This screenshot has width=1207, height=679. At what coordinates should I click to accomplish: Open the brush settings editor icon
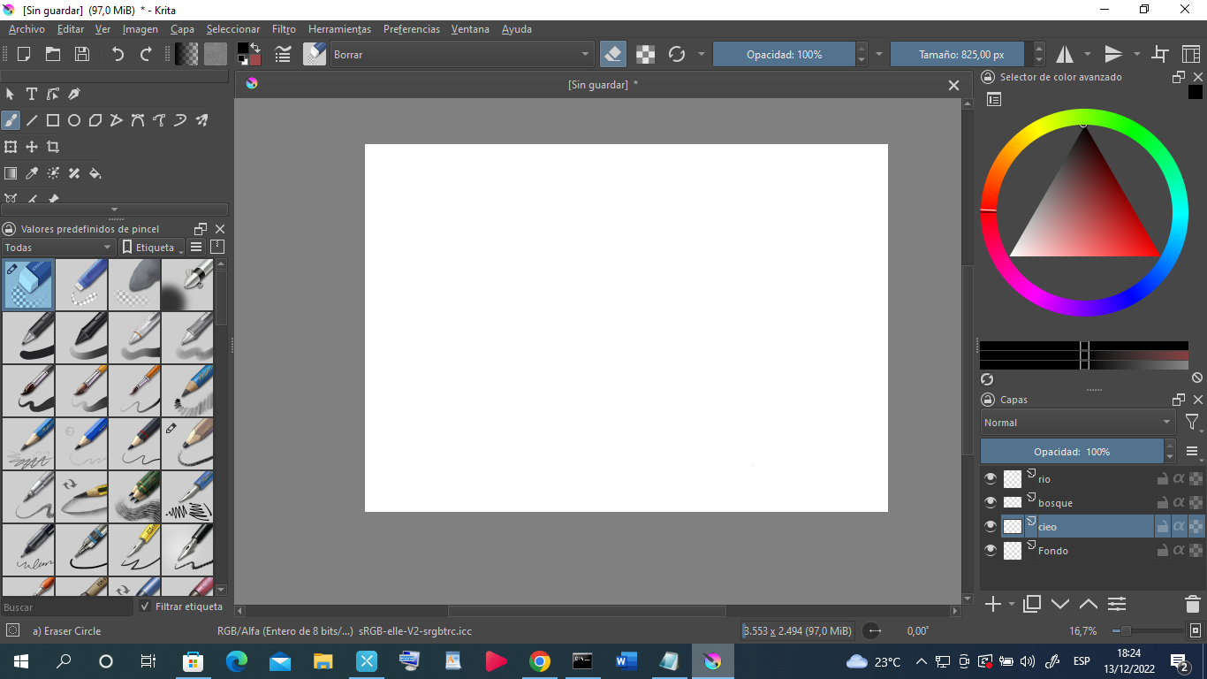284,54
